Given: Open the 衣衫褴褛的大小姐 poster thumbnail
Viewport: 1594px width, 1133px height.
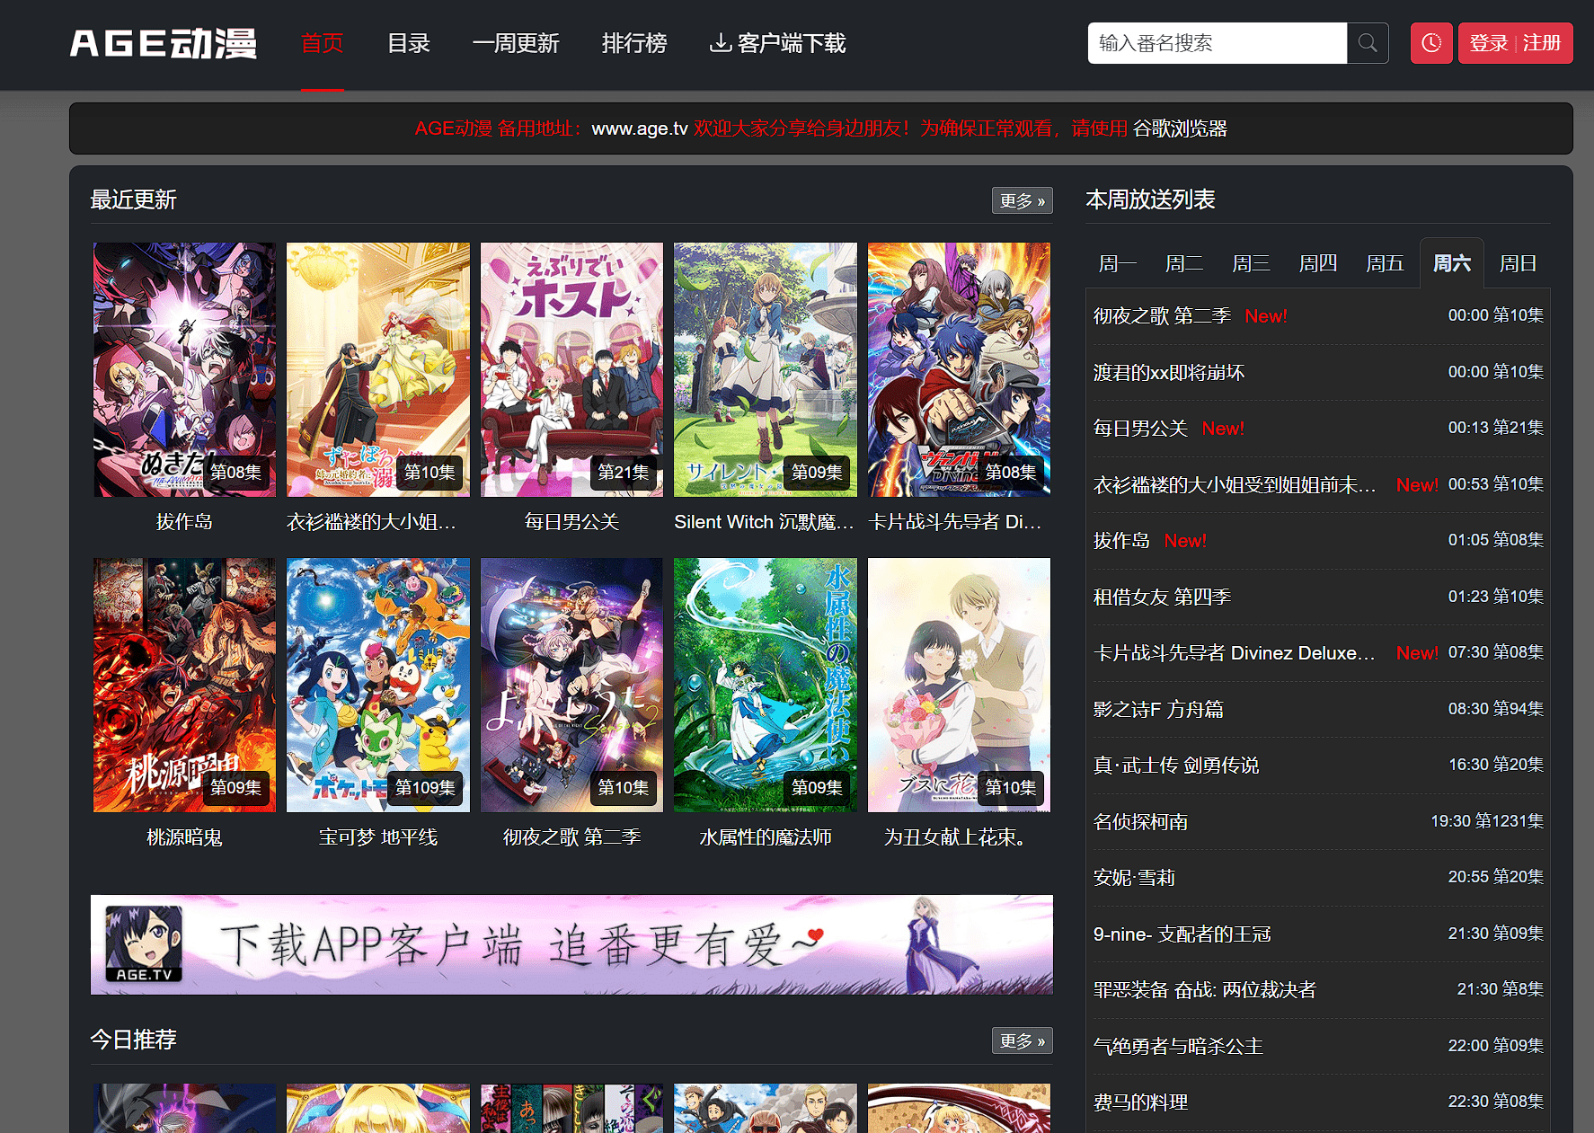Looking at the screenshot, I should point(378,369).
